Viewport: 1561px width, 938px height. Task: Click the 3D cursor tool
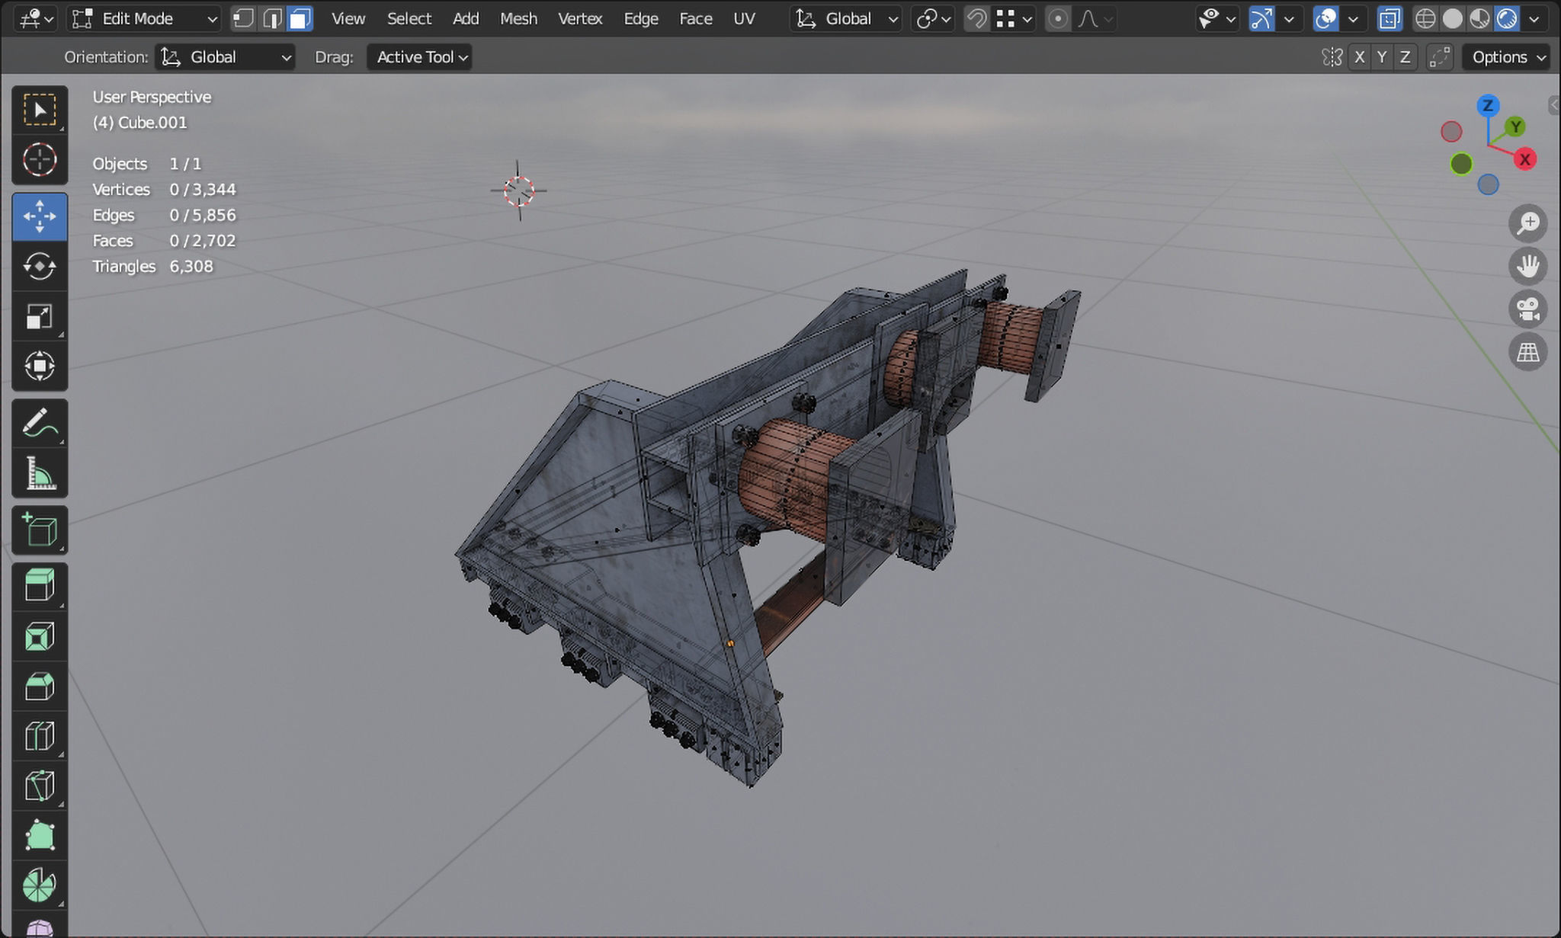tap(40, 160)
